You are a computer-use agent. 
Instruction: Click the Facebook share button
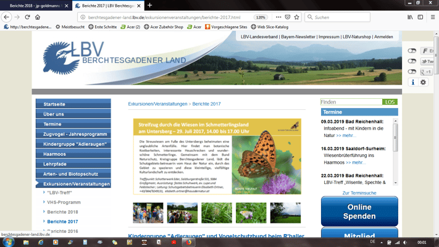click(x=427, y=51)
